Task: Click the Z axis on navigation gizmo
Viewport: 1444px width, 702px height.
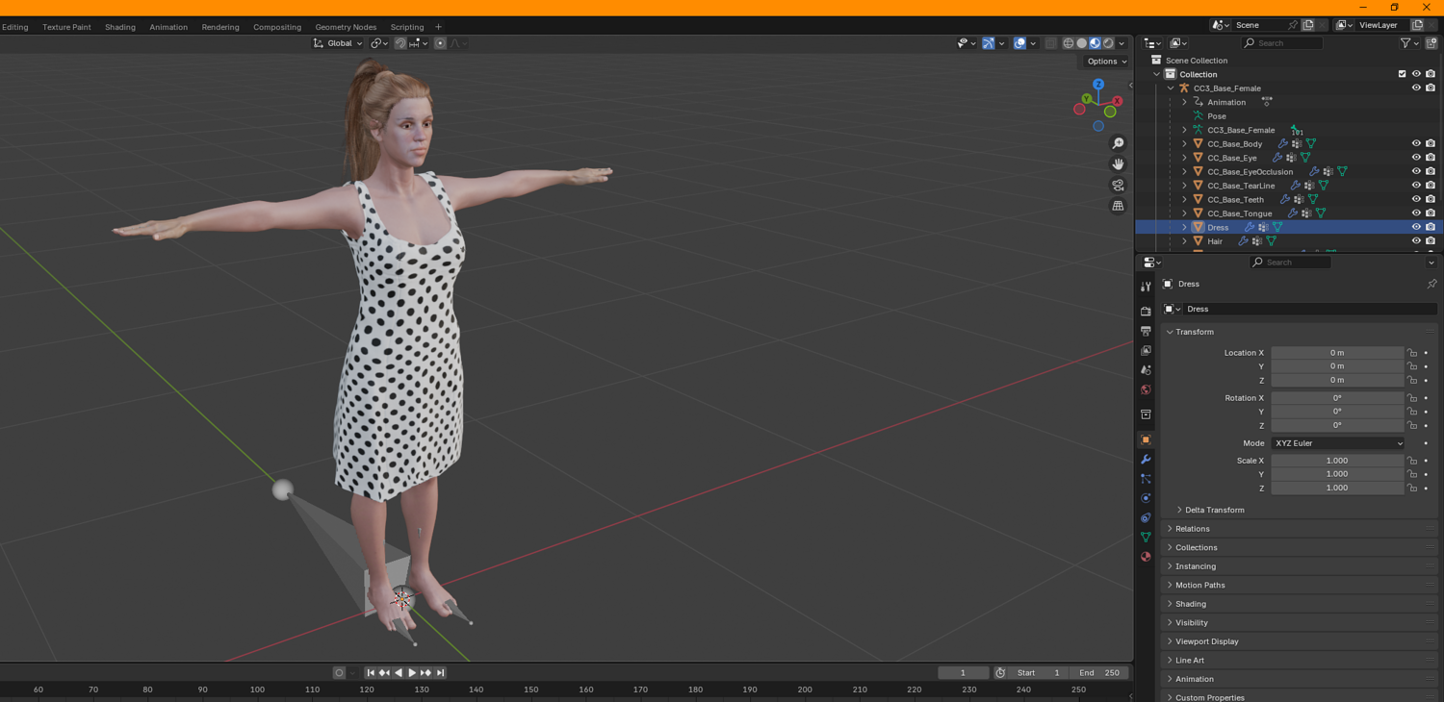Action: pyautogui.click(x=1098, y=85)
